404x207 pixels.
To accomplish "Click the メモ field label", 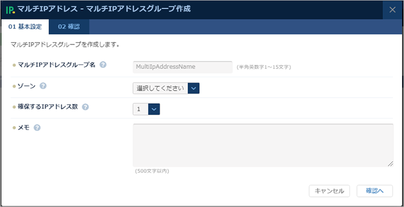I will coord(24,127).
